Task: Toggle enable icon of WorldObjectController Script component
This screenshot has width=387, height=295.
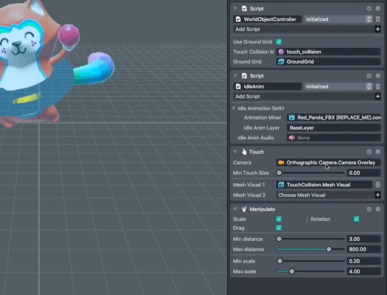Action: tap(369, 8)
